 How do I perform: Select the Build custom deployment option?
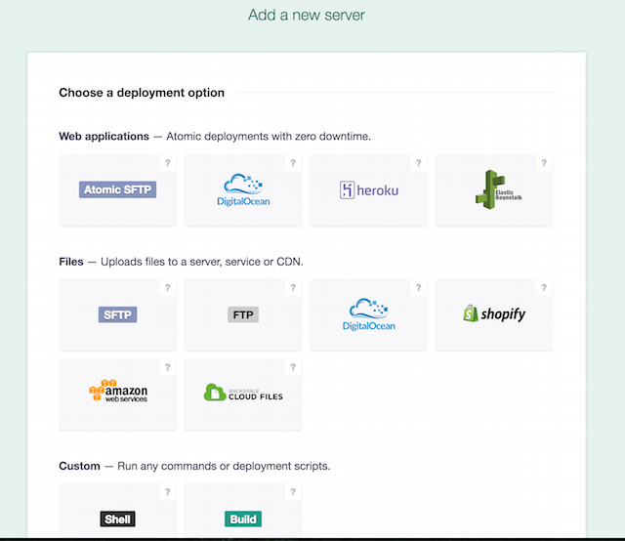point(243,511)
